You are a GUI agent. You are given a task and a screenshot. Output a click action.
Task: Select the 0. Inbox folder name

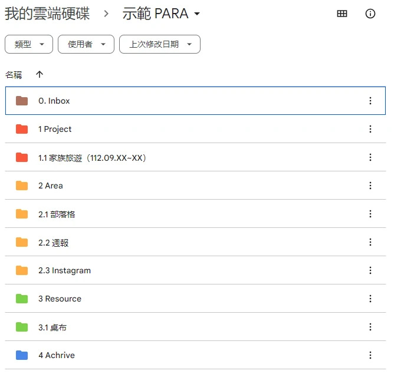pos(54,101)
